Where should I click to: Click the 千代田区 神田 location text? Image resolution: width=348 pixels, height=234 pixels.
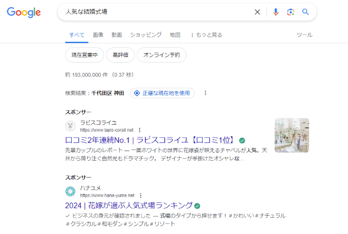[x=108, y=93]
